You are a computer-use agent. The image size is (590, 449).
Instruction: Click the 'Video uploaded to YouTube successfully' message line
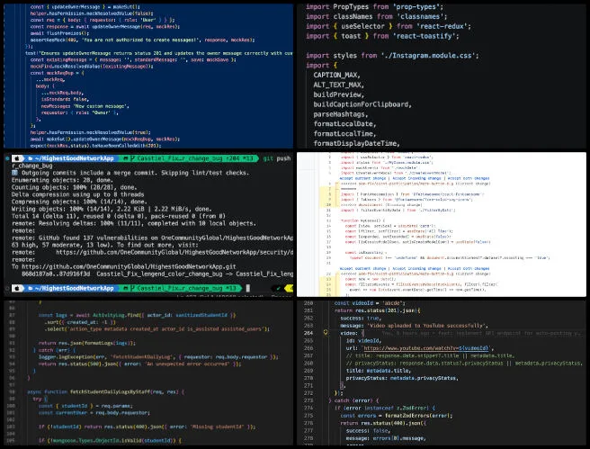point(414,326)
